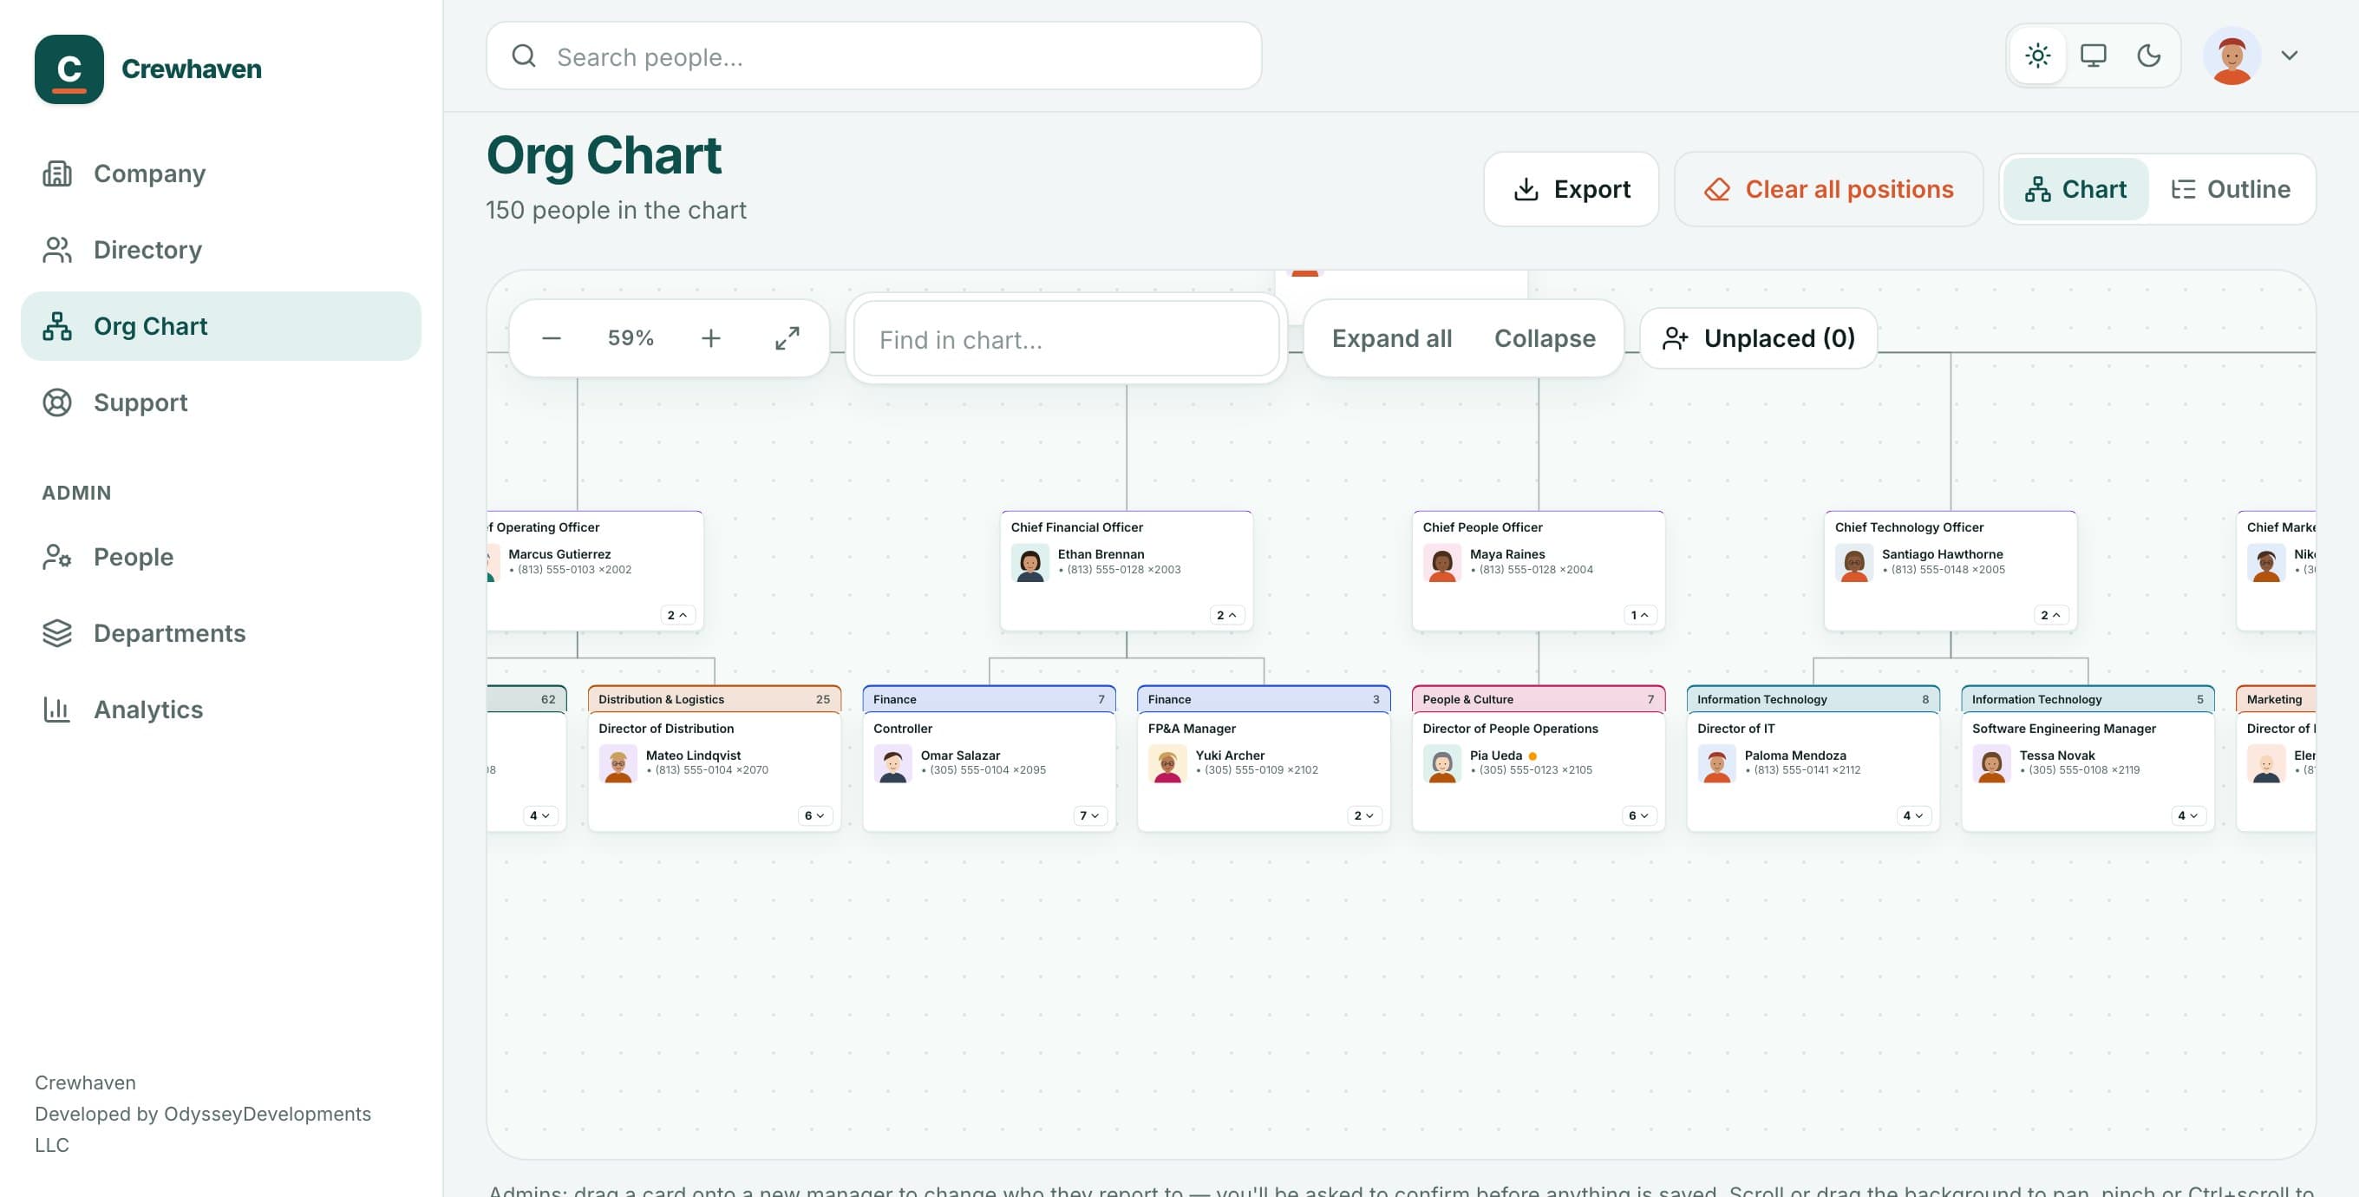Click the Find in chart field

(x=1066, y=339)
